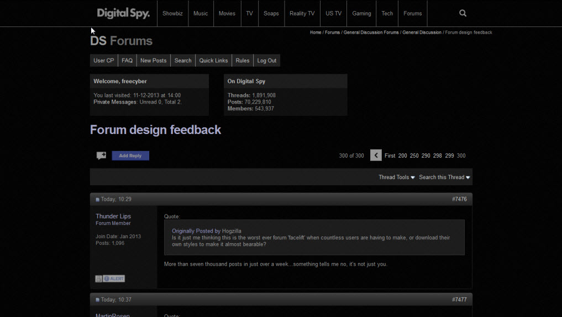Click the Forum design feedback thread title
The image size is (562, 317).
click(155, 130)
